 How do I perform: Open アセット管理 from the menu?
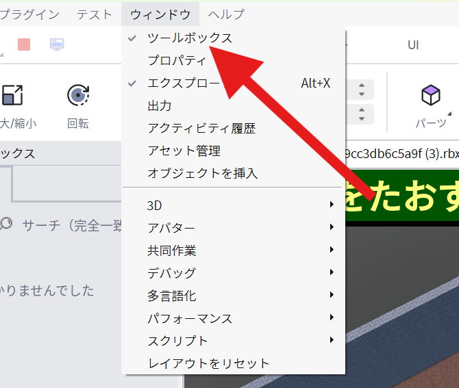[184, 151]
